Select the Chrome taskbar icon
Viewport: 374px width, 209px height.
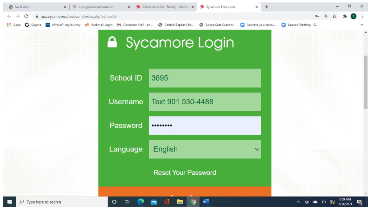(193, 202)
